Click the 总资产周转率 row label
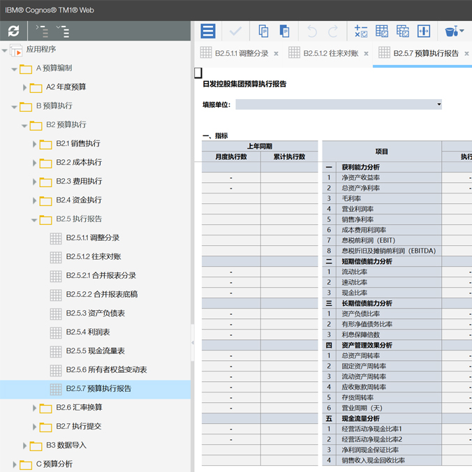472x472 pixels. pyautogui.click(x=360, y=355)
